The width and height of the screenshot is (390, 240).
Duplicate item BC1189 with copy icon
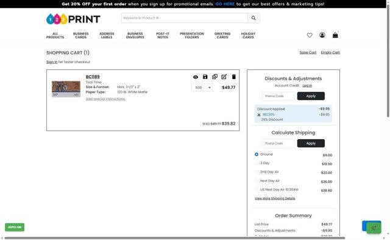[214, 77]
